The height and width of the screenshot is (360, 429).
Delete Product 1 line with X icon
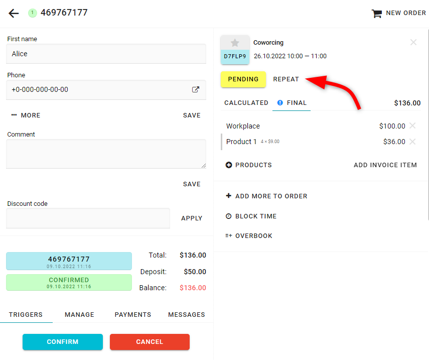coord(412,142)
